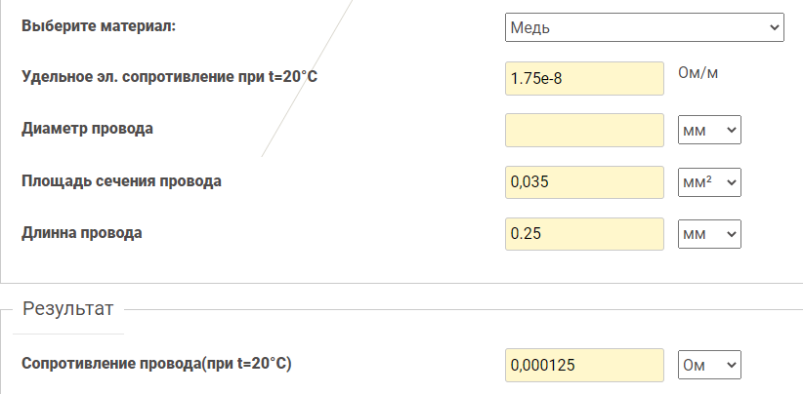Image resolution: width=803 pixels, height=394 pixels.
Task: Select the wire length field with 0.25
Action: (584, 234)
